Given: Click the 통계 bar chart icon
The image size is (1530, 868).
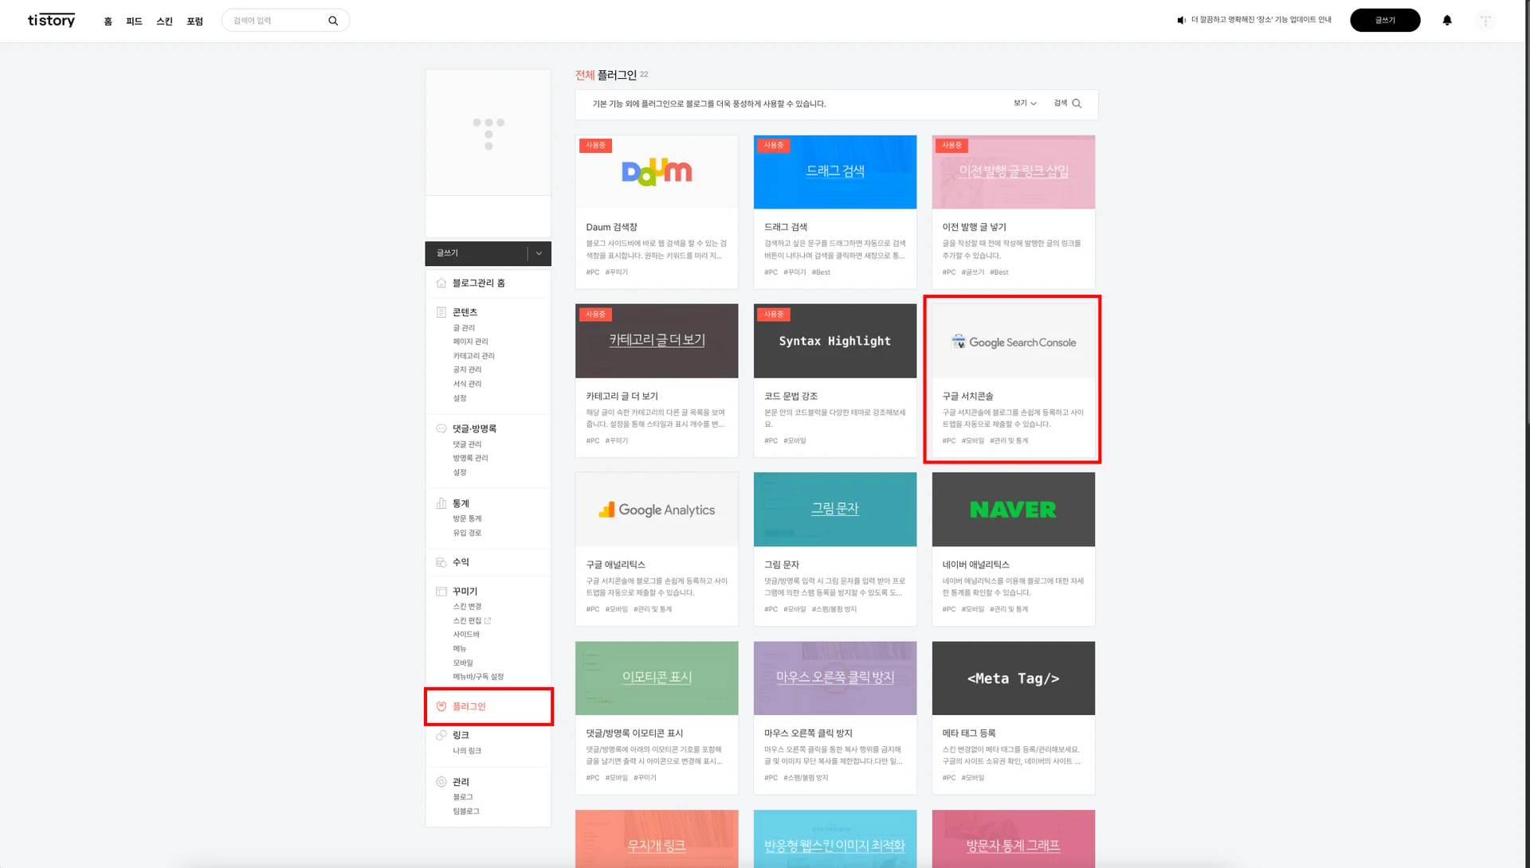Looking at the screenshot, I should pyautogui.click(x=441, y=503).
